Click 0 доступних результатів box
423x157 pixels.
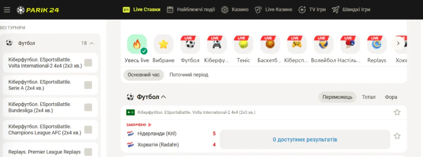305,140
